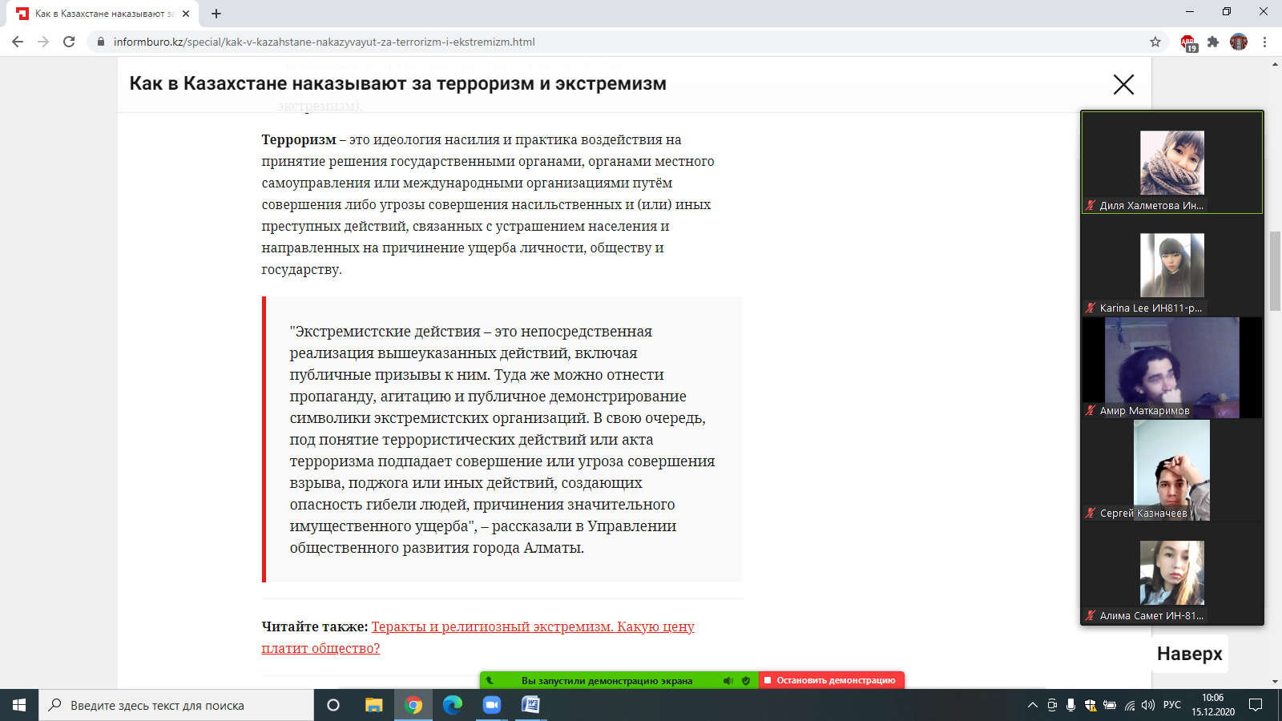
Task: Select Сергей Казначеев's video thumbnail
Action: tap(1172, 470)
